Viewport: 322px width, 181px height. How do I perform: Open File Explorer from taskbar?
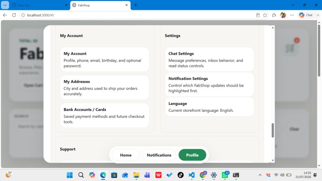coord(136,175)
